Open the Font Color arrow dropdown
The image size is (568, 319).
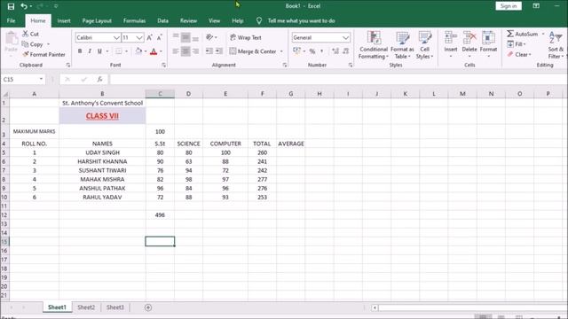tap(161, 51)
